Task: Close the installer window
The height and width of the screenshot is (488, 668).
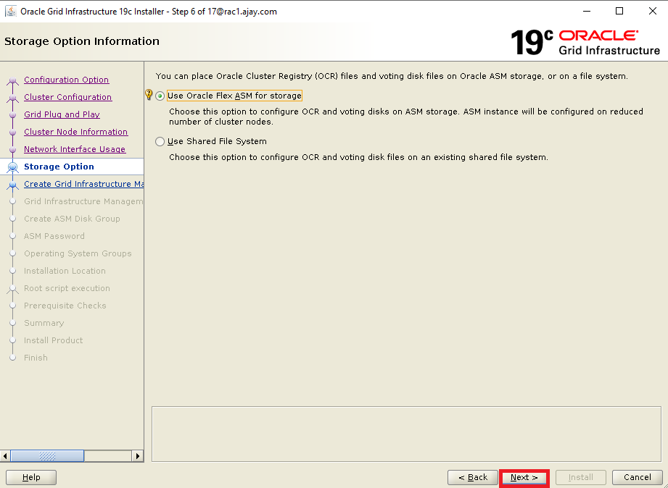Action: [652, 11]
